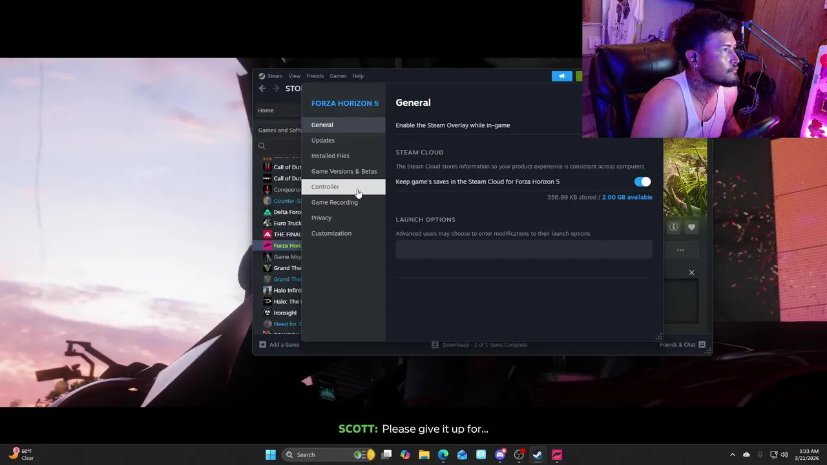827x465 pixels.
Task: Open Task View on taskbar
Action: [386, 455]
